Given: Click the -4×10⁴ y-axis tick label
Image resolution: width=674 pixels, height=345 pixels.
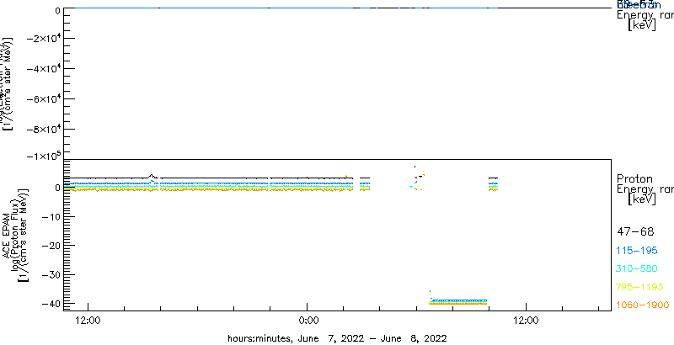Looking at the screenshot, I should [44, 69].
